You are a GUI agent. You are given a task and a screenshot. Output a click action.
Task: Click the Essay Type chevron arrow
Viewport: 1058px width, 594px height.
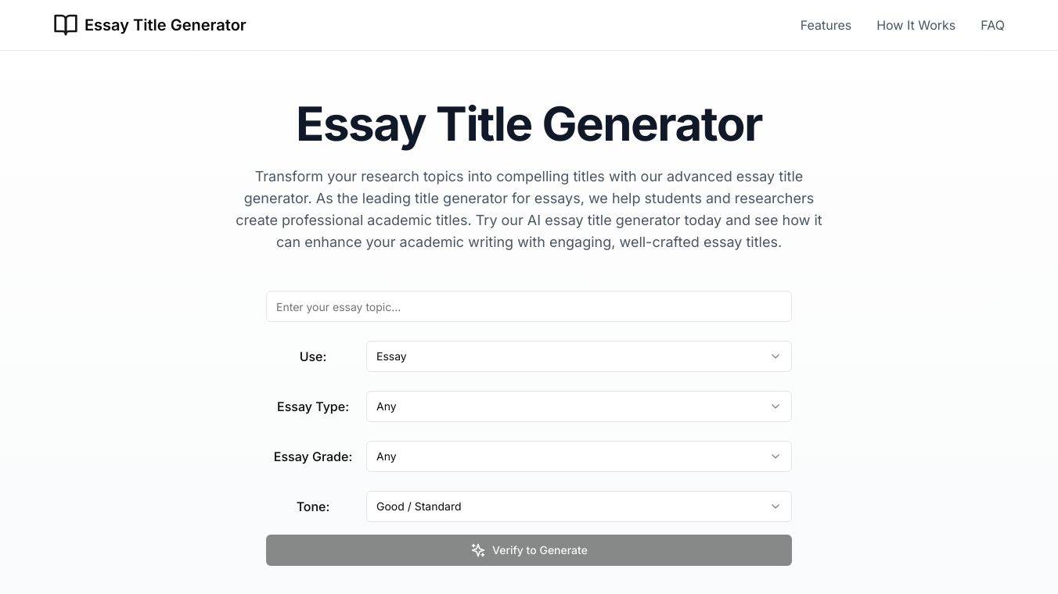click(x=775, y=406)
